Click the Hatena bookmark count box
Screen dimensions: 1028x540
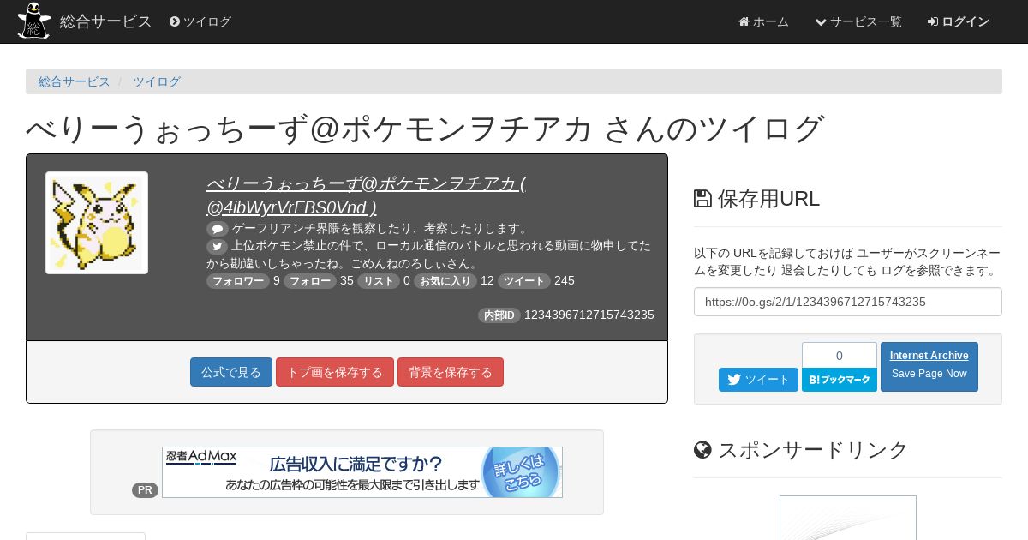tap(840, 355)
